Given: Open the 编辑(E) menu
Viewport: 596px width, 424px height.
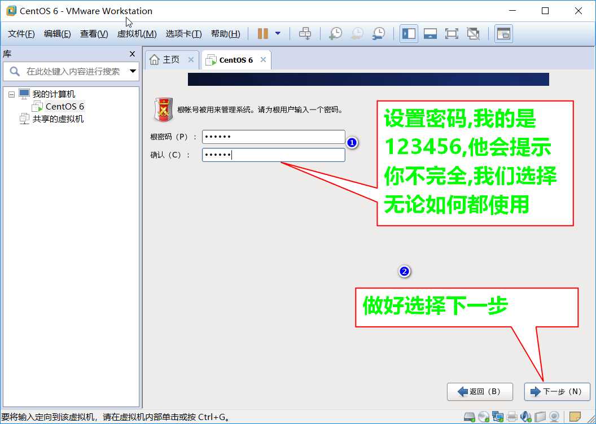Looking at the screenshot, I should tap(58, 34).
